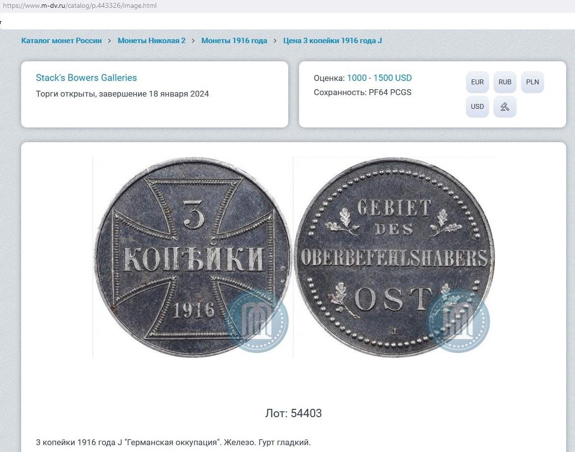This screenshot has width=575, height=452.
Task: Click the chevron after Каталог монет России
Action: pyautogui.click(x=110, y=41)
